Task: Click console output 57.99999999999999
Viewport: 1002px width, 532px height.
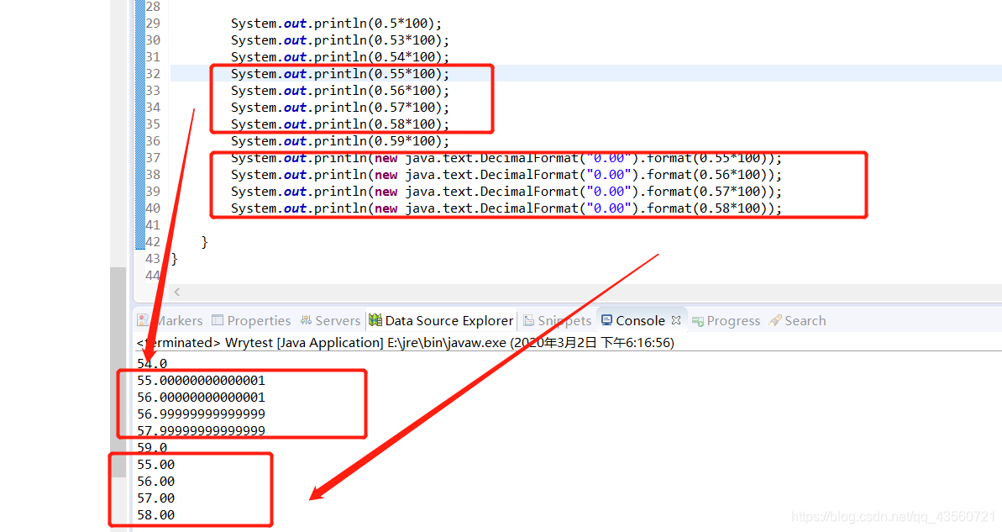Action: pyautogui.click(x=201, y=430)
